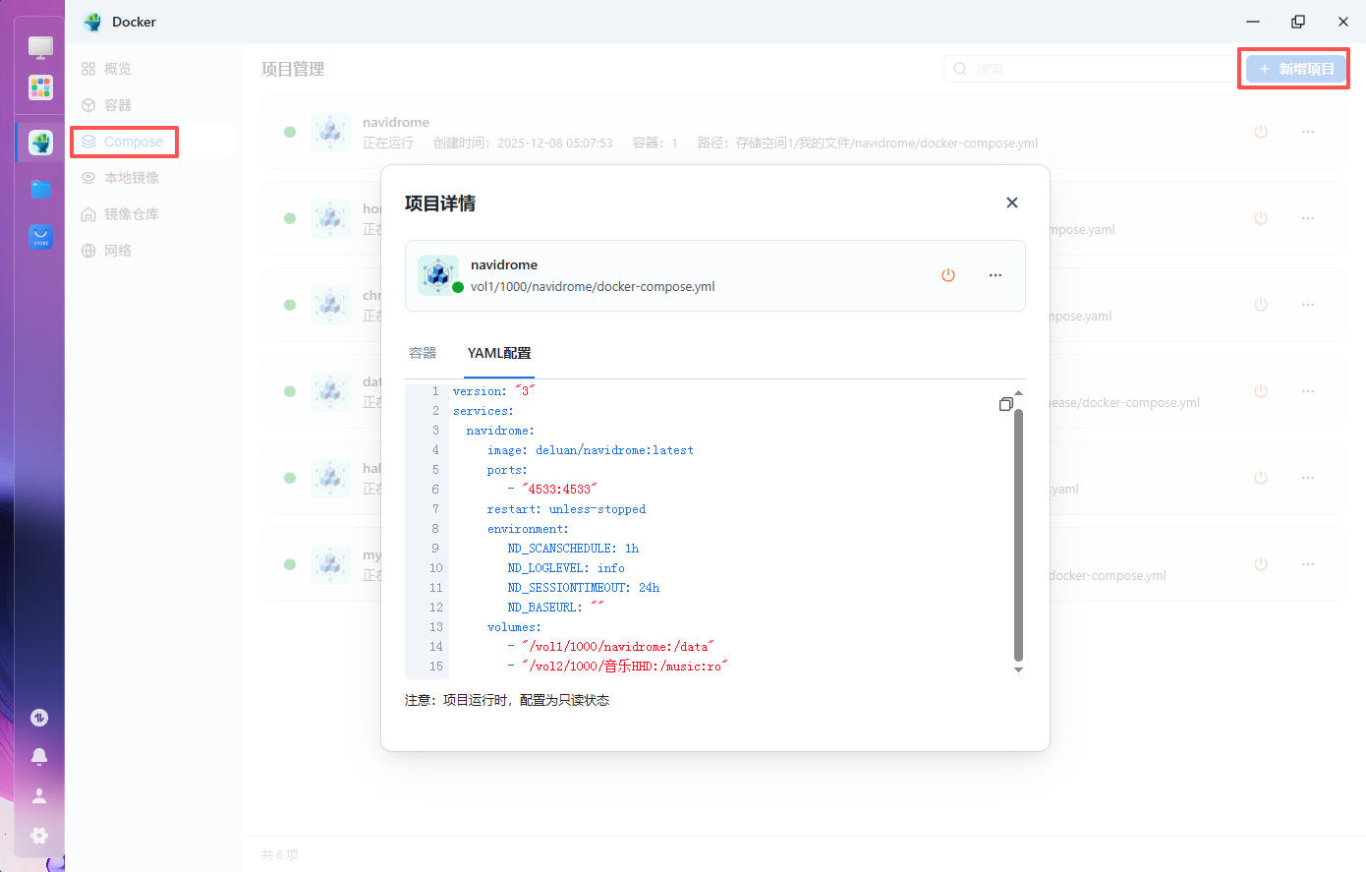Toggle power for the first navidrome project row
The image size is (1366, 872).
coord(1261,132)
